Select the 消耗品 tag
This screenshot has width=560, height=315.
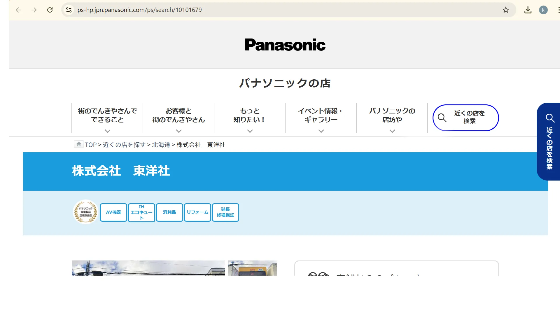pos(169,212)
